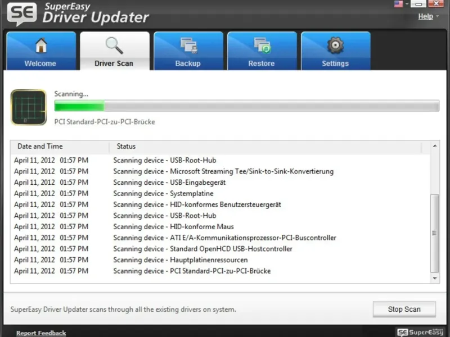Click the log list scrollbar thumb

[x=434, y=233]
